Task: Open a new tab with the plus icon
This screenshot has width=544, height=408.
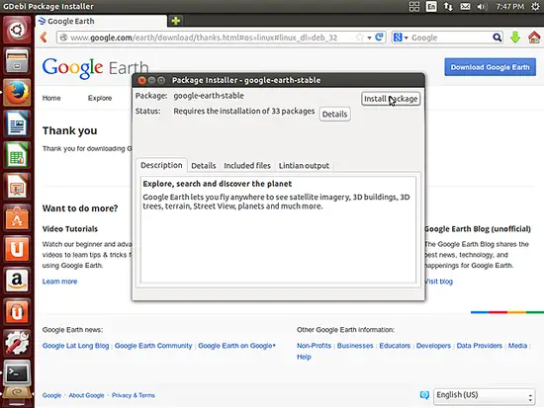Action: pos(175,21)
